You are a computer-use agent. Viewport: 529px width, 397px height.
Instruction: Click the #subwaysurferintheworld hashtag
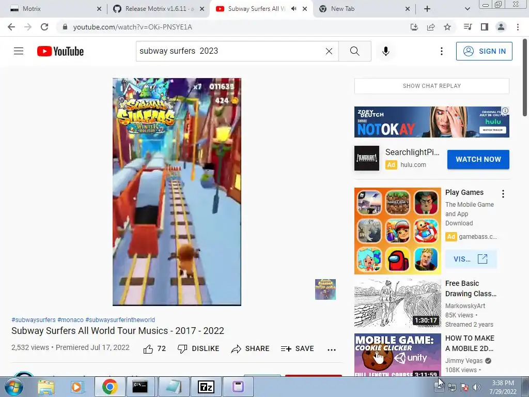pos(120,319)
